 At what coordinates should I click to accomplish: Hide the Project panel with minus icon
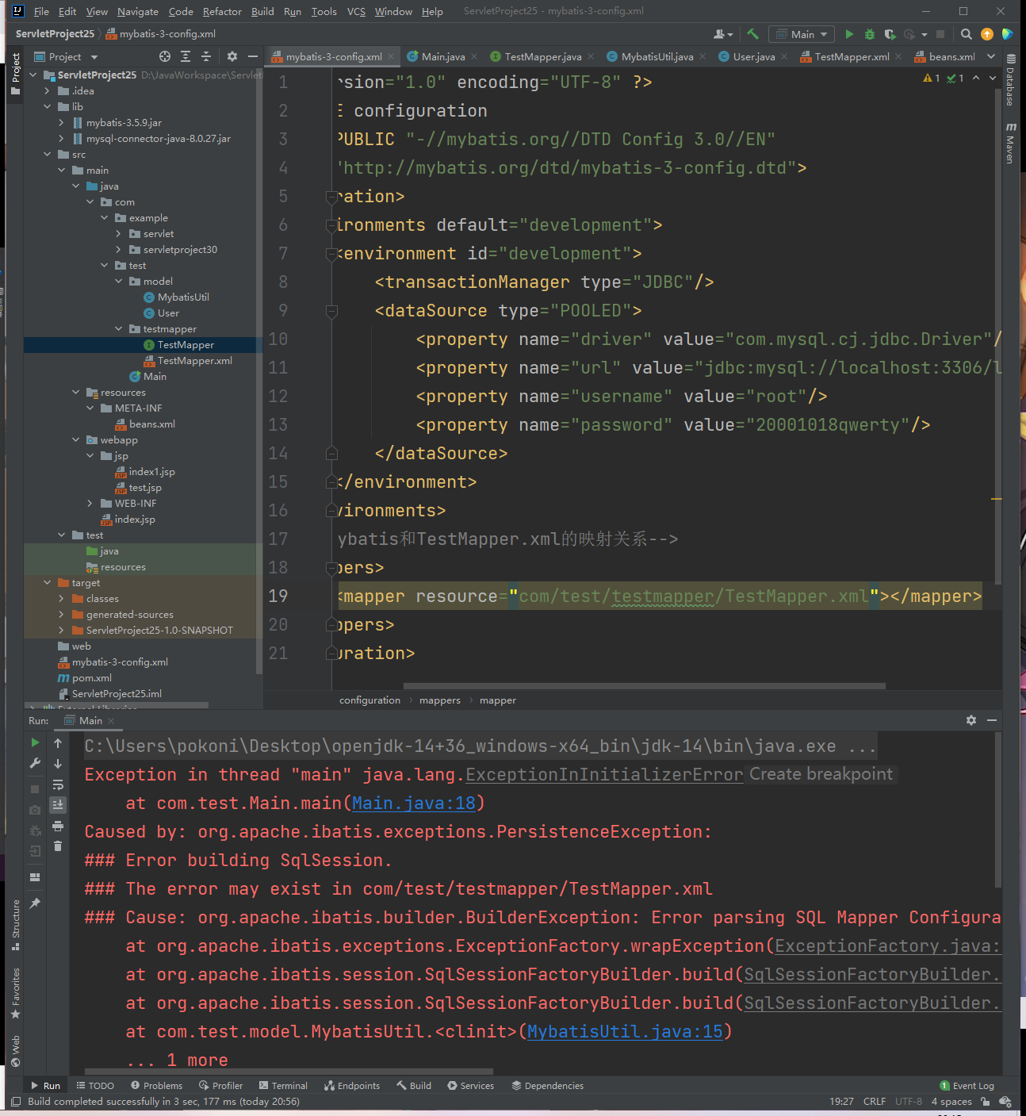pyautogui.click(x=253, y=56)
